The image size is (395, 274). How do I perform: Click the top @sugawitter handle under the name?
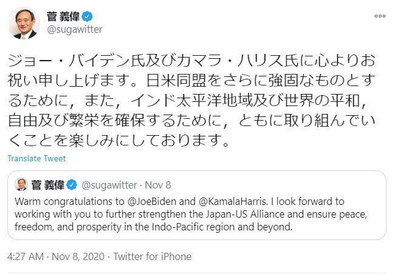[x=75, y=29]
